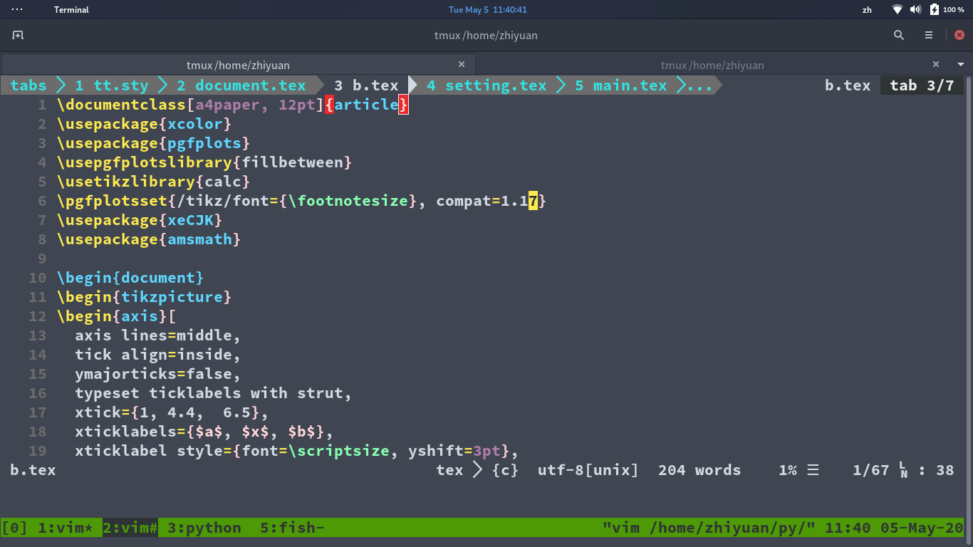This screenshot has height=547, width=973.
Task: Select tmux window 5:fish-
Action: point(292,528)
